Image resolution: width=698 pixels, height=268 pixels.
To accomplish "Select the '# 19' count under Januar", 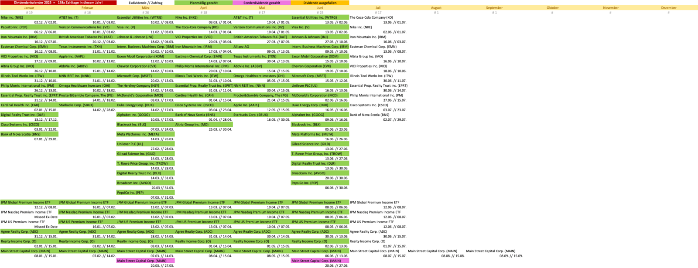I will click(x=29, y=13).
